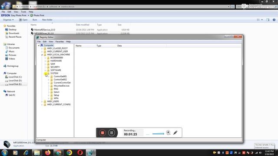Select the ControlSet001 key
Viewport: 278px width, 156px height.
[60, 76]
